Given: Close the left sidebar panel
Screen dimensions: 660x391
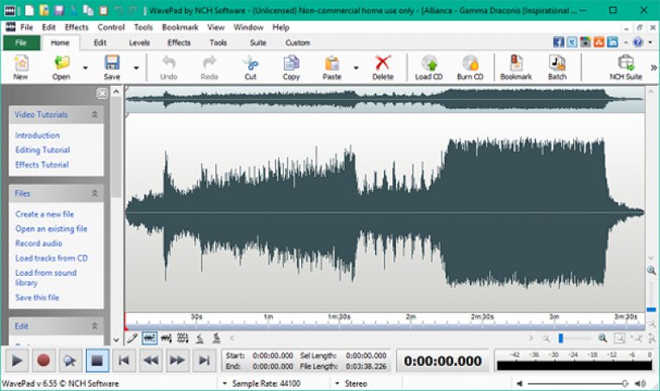Looking at the screenshot, I should [102, 94].
